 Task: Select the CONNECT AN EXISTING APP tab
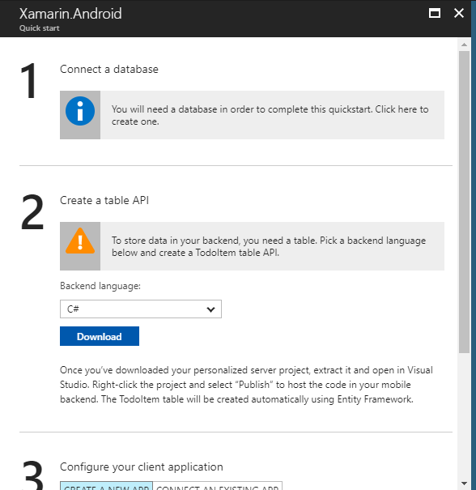point(218,486)
